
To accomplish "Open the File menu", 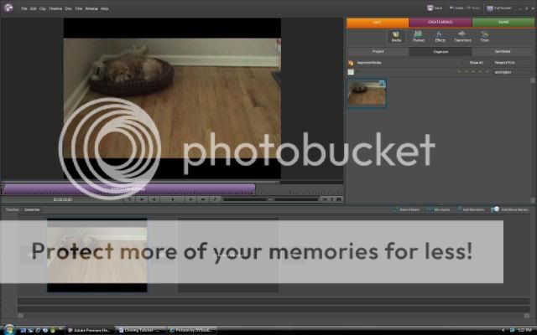I will (24, 8).
